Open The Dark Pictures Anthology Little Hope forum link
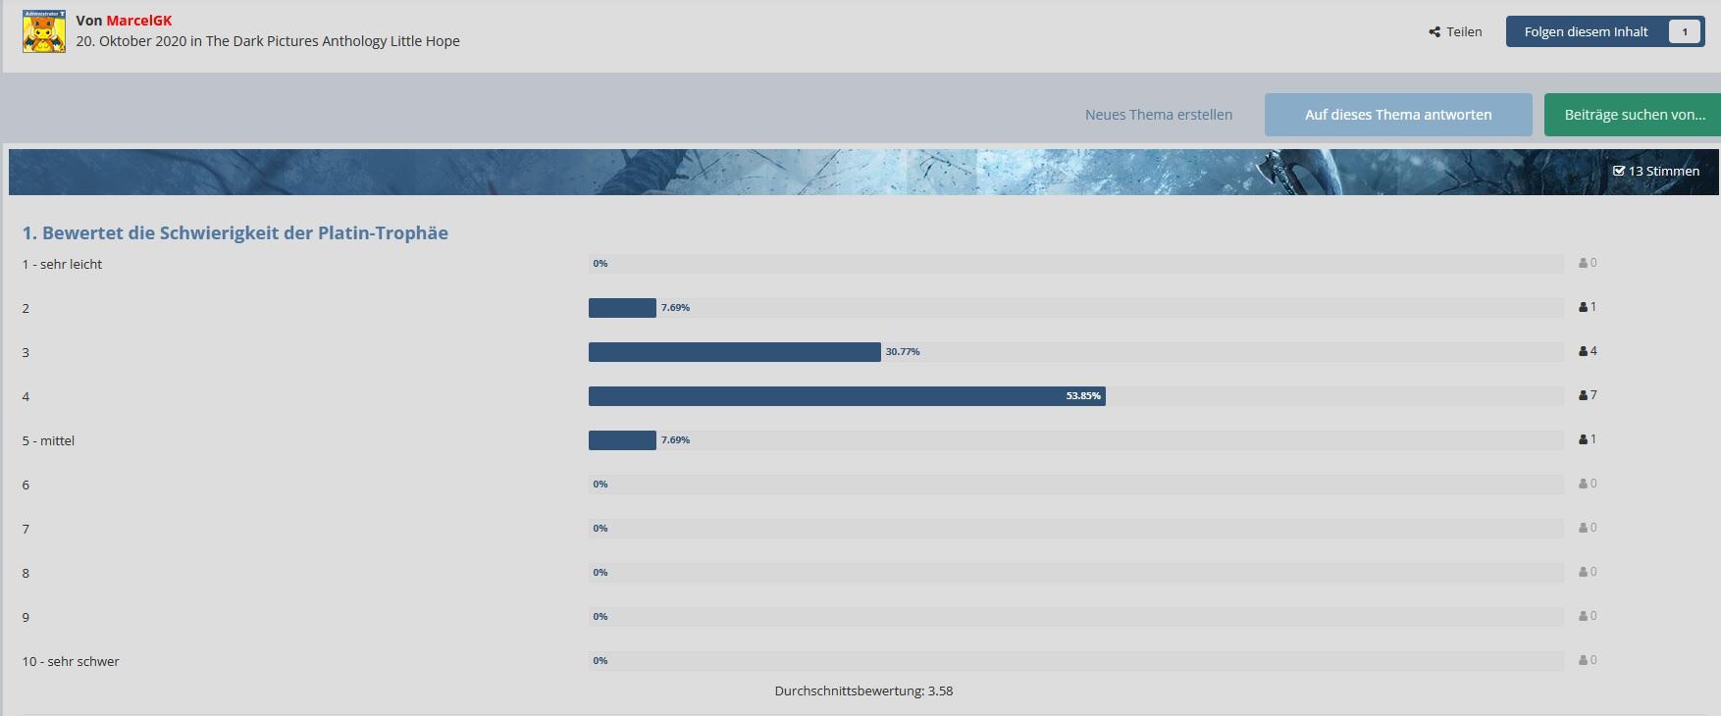Screen dimensions: 1721x716 pos(333,41)
